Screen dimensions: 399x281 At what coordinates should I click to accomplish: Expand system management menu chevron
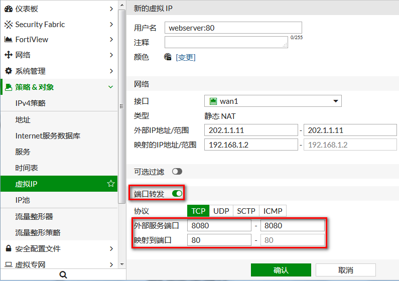point(111,71)
